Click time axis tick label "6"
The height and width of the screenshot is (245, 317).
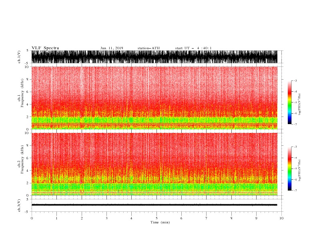point(181,218)
